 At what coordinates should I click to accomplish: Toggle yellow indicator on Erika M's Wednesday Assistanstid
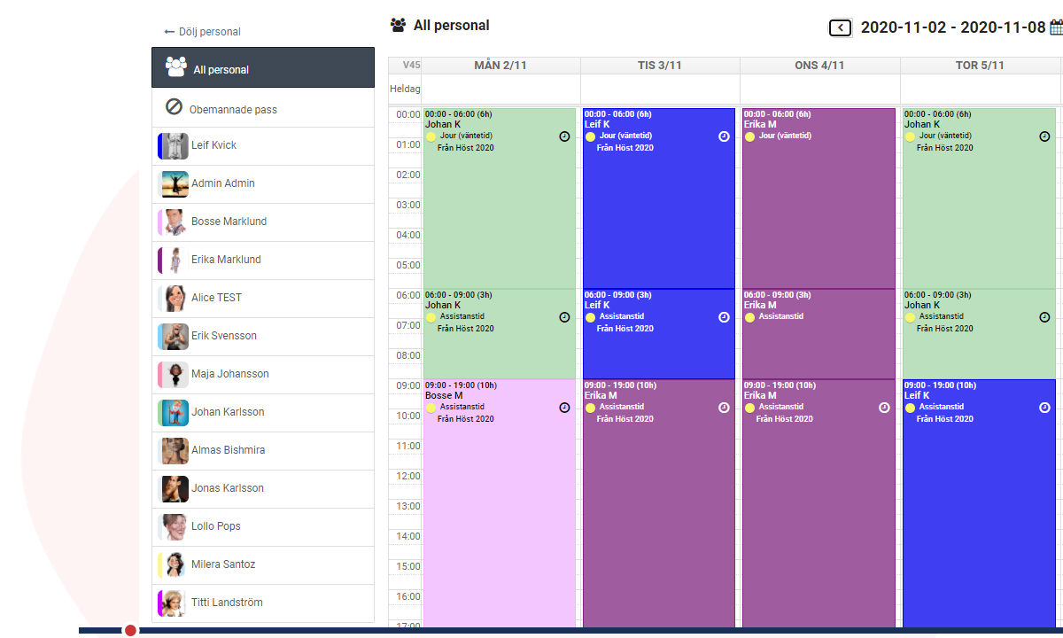[x=749, y=316]
